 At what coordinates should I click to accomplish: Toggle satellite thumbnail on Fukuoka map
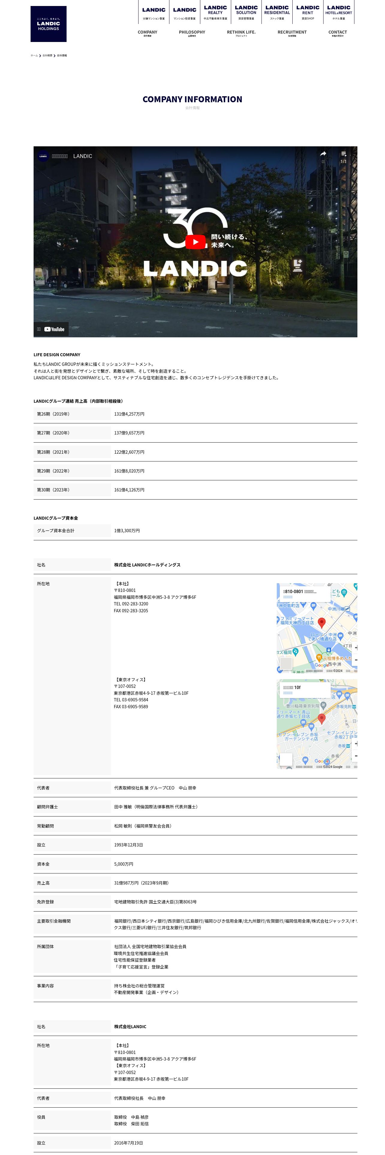tap(285, 663)
